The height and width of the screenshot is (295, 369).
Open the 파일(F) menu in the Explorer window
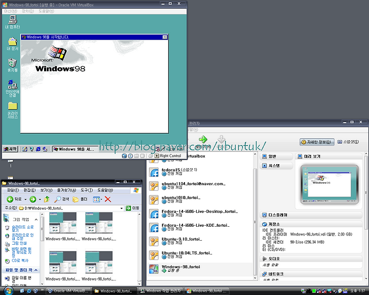pos(13,190)
